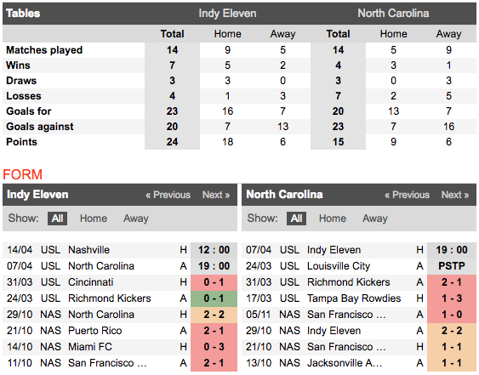479x375 pixels.
Task: Open postponed Louisville City PSTP match
Action: tap(452, 266)
